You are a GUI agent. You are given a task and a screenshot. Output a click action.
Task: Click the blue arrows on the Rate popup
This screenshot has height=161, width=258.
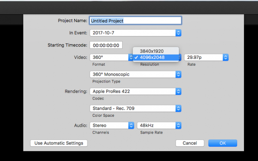coord(225,57)
